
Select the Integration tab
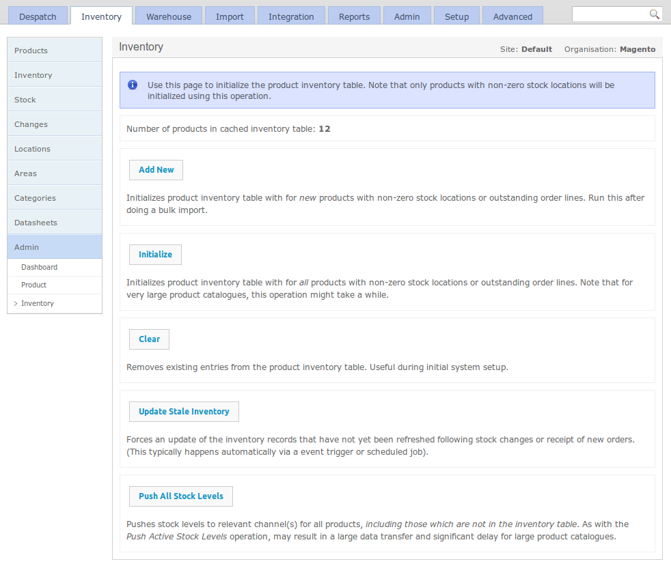(x=291, y=16)
